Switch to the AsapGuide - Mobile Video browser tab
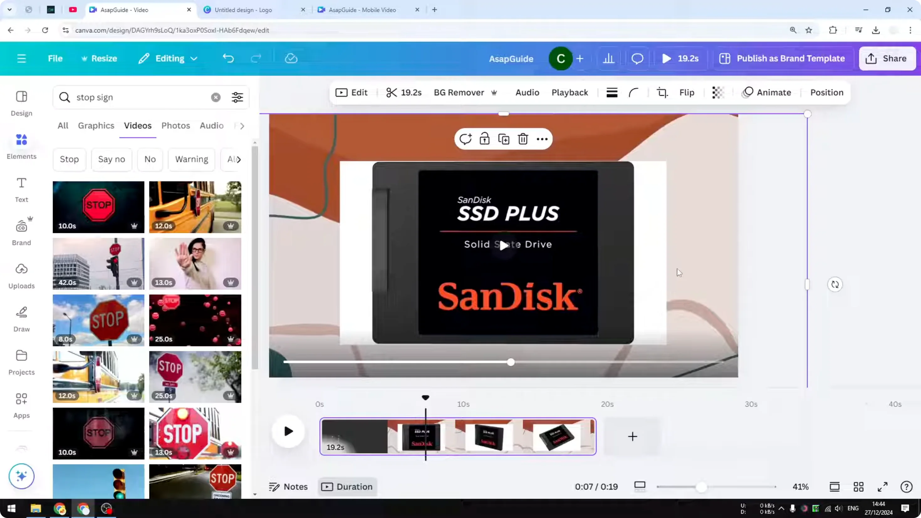The image size is (921, 518). click(x=362, y=10)
